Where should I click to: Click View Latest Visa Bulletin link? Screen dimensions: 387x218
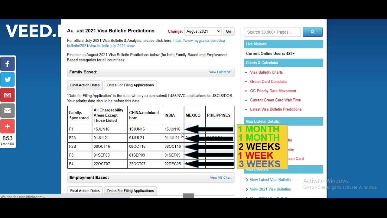tap(270, 180)
